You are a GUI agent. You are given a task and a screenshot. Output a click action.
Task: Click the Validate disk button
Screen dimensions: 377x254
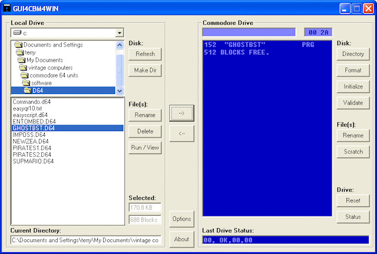point(353,103)
